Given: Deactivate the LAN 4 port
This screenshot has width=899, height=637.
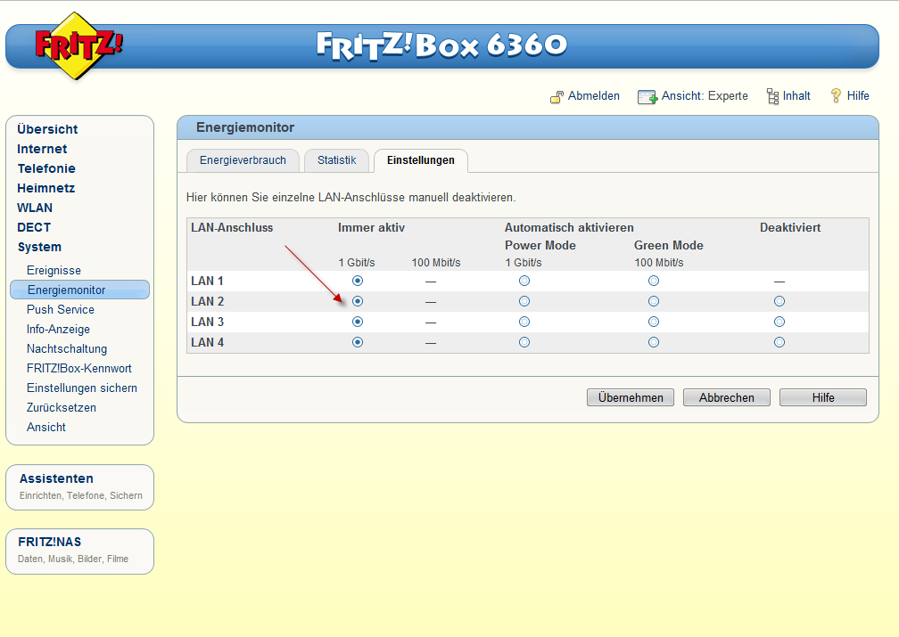Looking at the screenshot, I should click(x=779, y=343).
